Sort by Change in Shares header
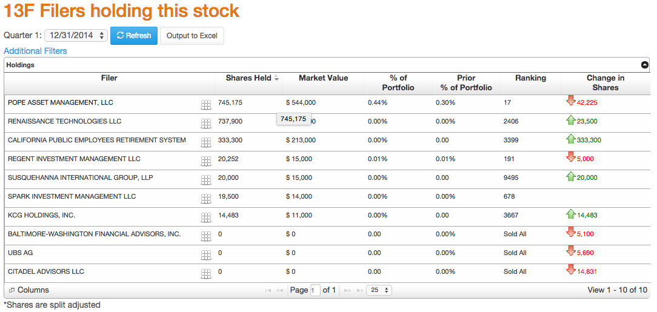 [x=605, y=82]
